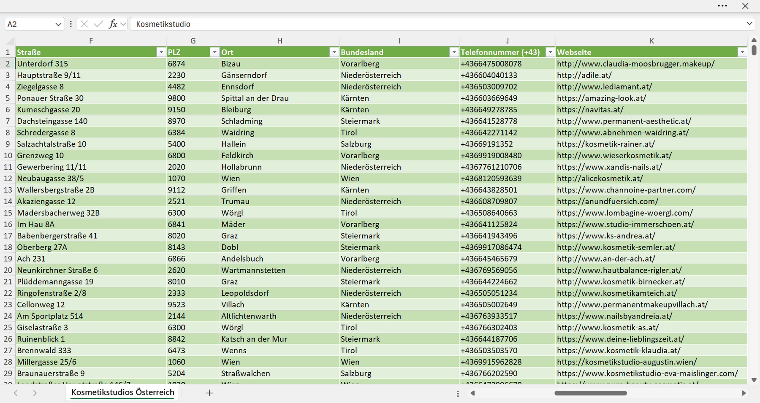Open the Straße column filter dropdown

[x=161, y=52]
